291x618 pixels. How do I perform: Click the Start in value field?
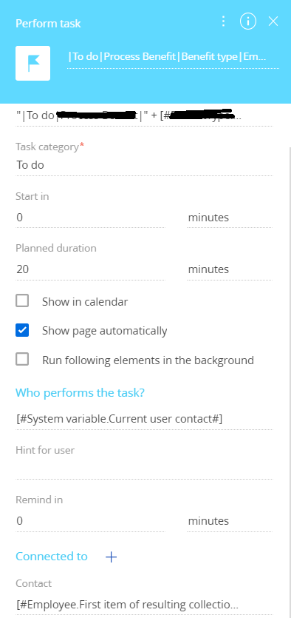90,218
